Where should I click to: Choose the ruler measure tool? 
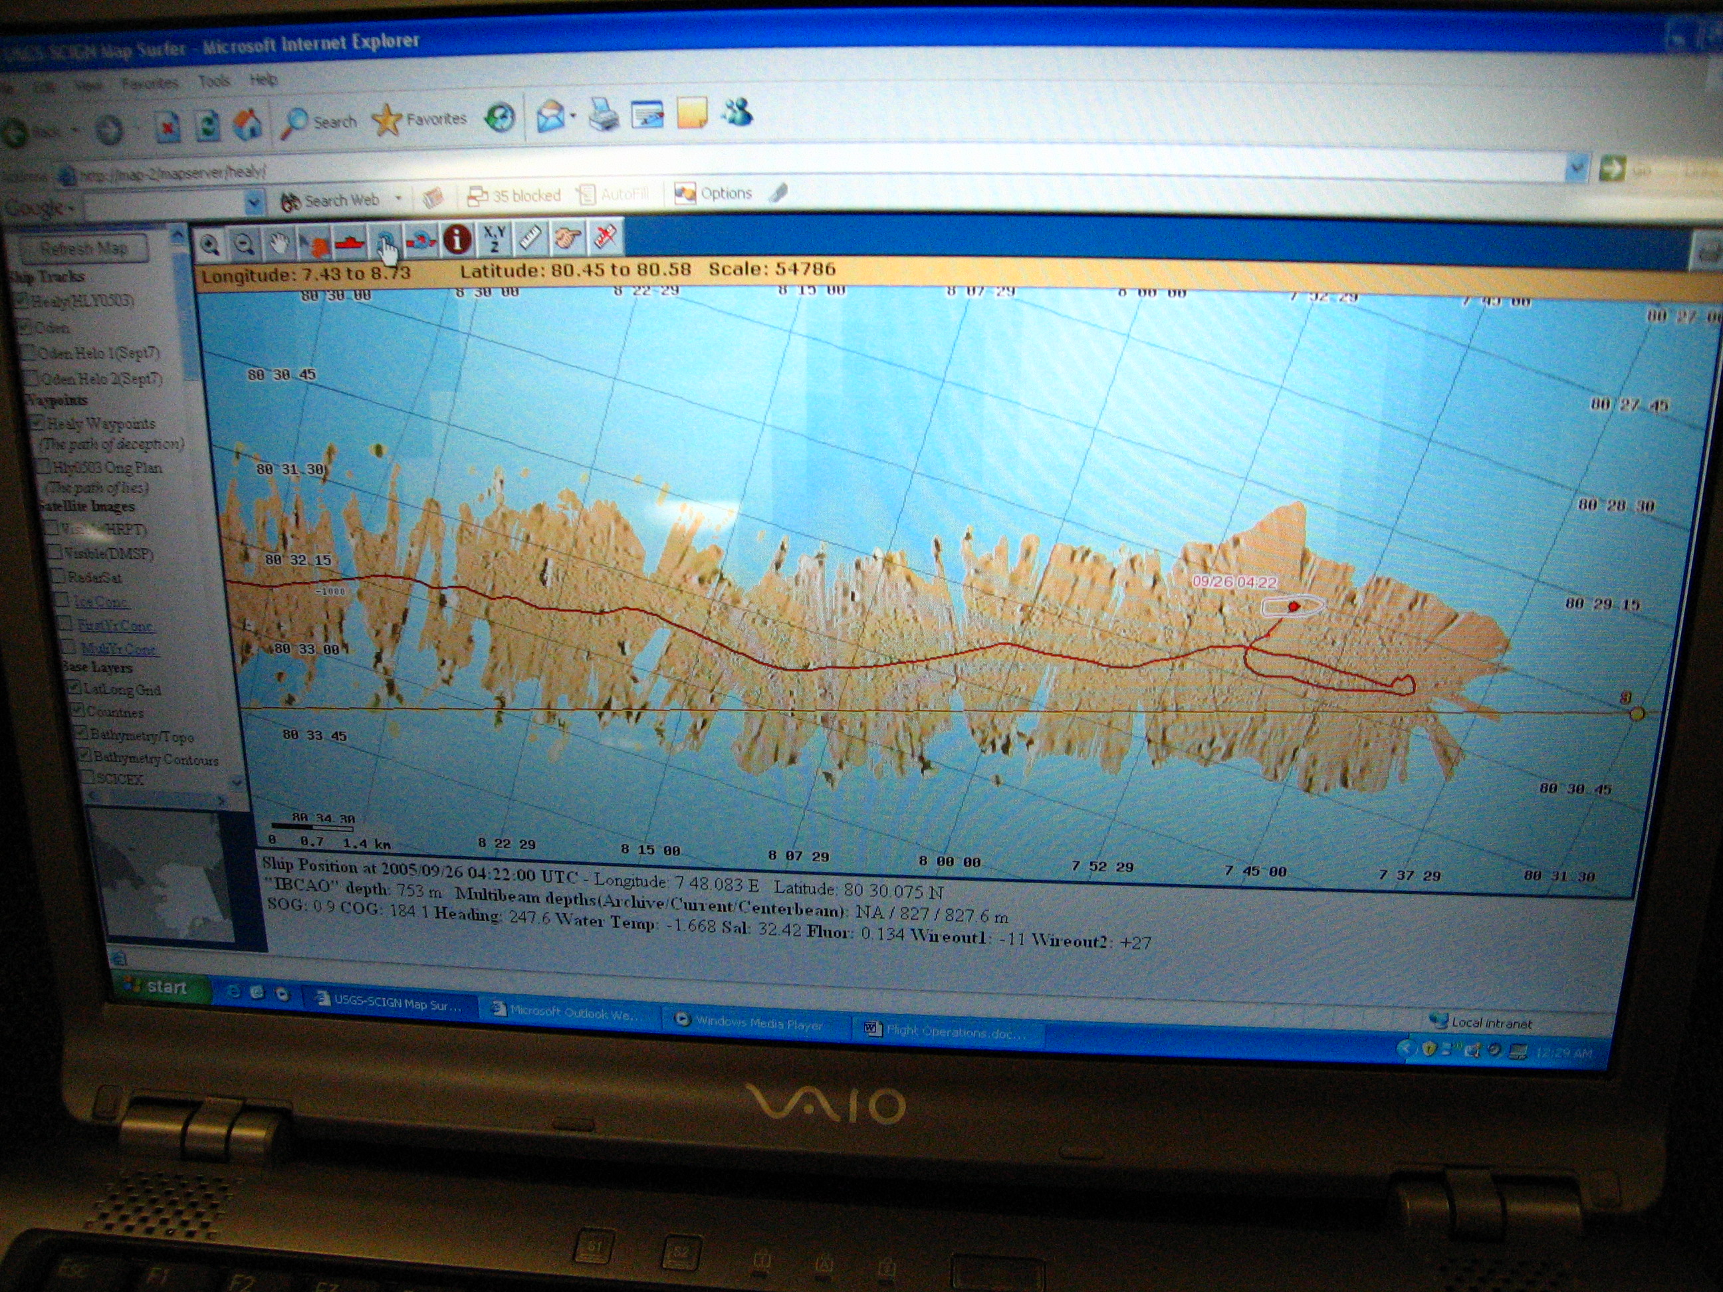[x=530, y=237]
